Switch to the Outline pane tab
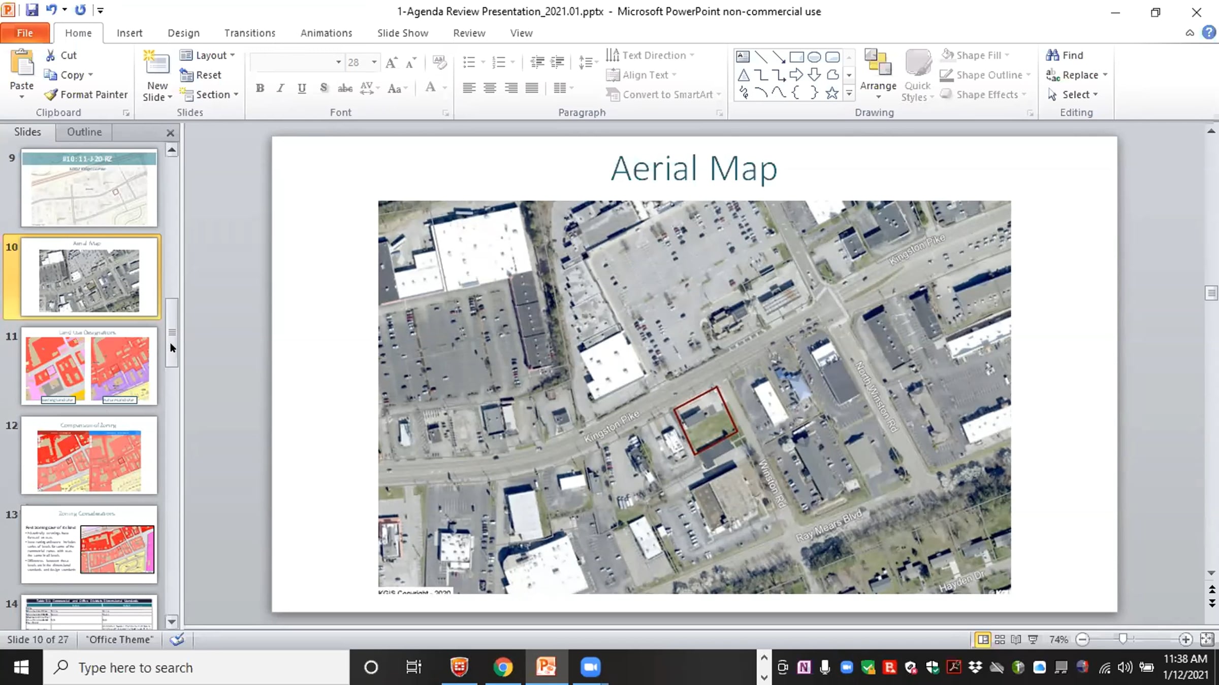1219x685 pixels. [x=84, y=132]
